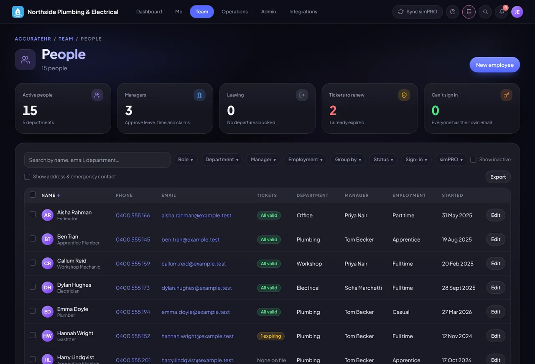Enable Show inactive checkbox
Screen dimensions: 535x364
tap(473, 160)
